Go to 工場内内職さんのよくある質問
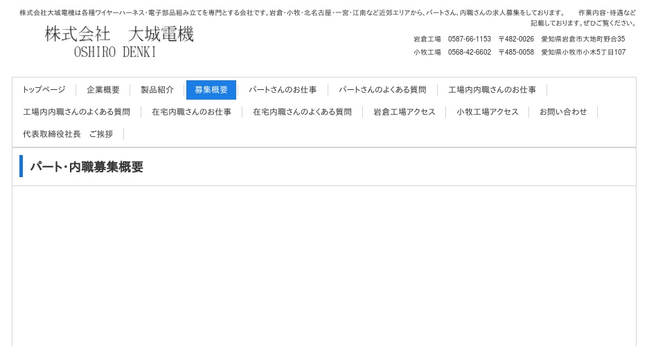The height and width of the screenshot is (346, 649). [x=76, y=112]
